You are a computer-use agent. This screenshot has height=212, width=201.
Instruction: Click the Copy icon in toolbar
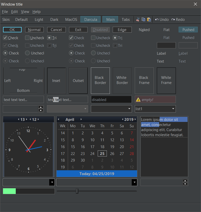click(x=143, y=20)
